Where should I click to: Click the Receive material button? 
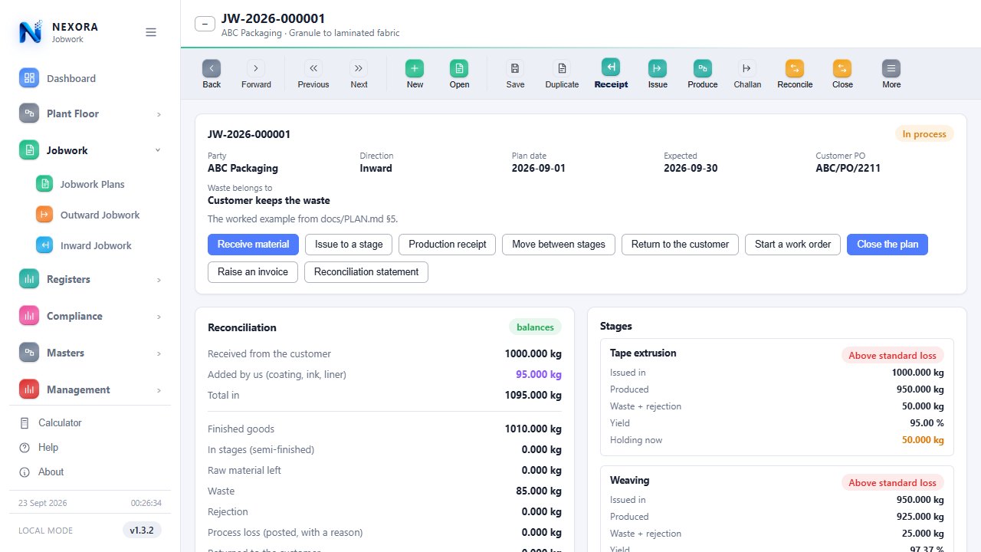pyautogui.click(x=253, y=245)
